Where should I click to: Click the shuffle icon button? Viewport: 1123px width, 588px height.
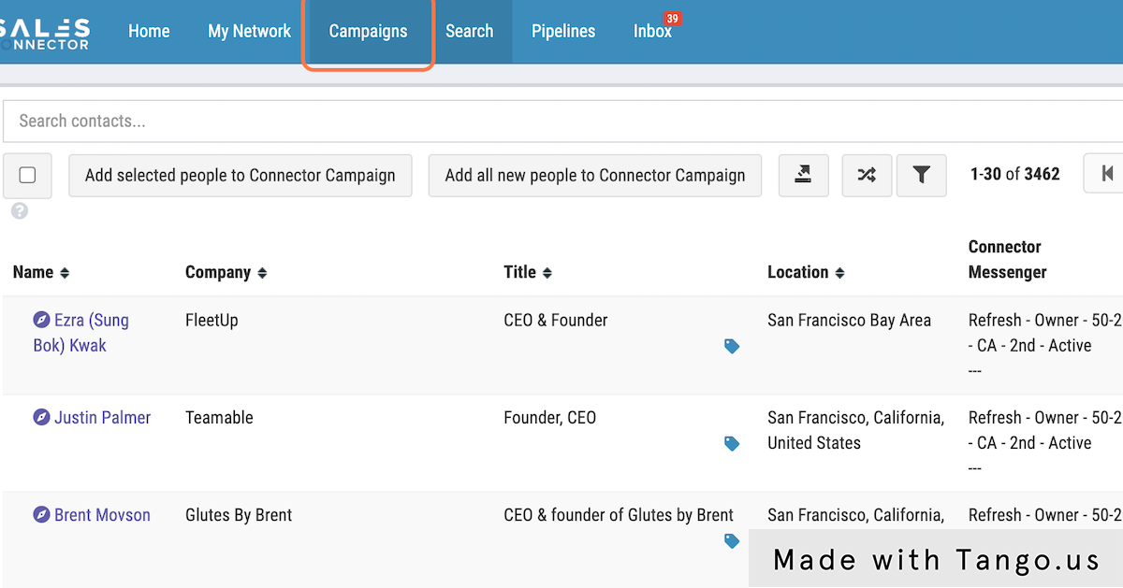tap(867, 176)
